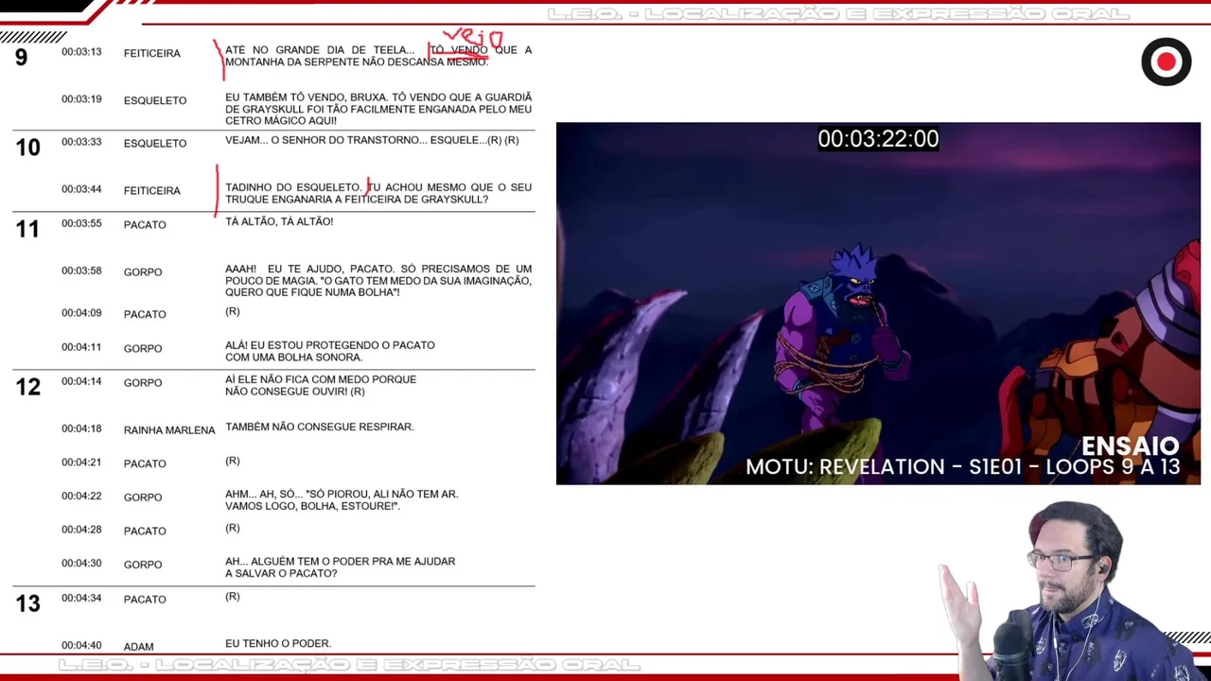The height and width of the screenshot is (681, 1211).
Task: Select loop number 10 in the script
Action: 27,148
